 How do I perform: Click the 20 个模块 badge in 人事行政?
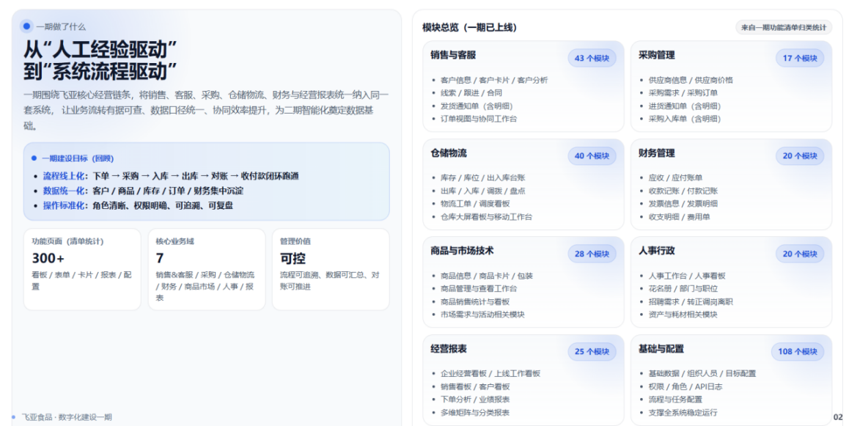(800, 254)
